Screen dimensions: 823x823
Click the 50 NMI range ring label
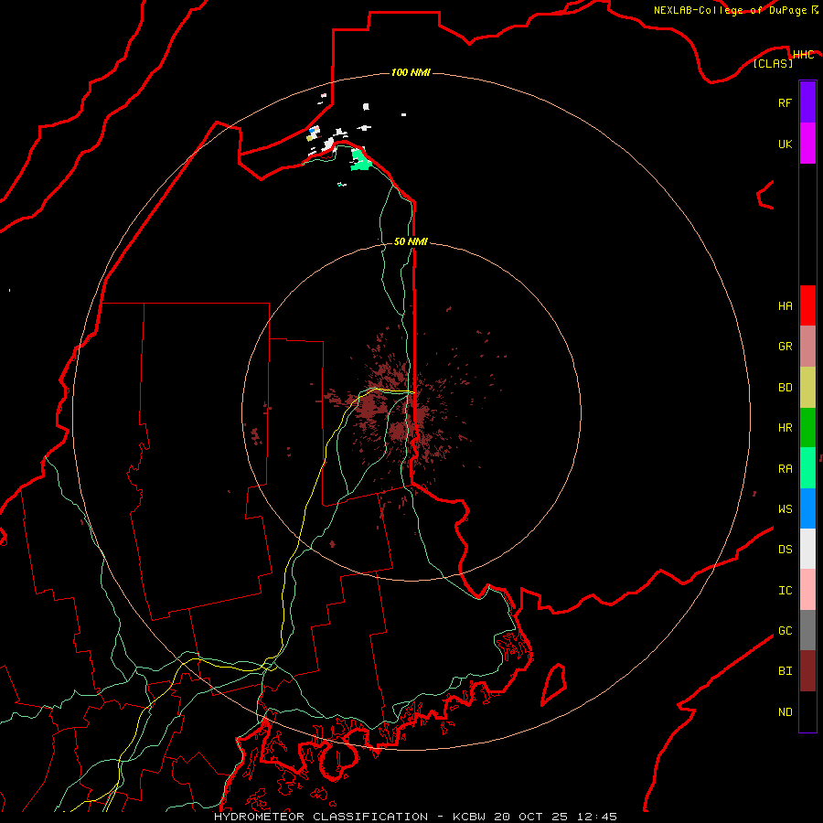click(411, 241)
